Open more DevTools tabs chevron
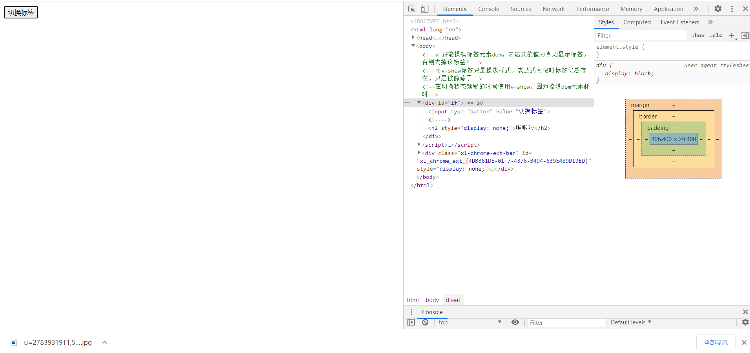 coord(696,9)
